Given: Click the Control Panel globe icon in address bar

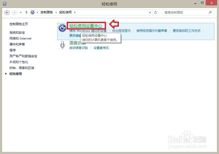Looking at the screenshot, I should [33, 12].
